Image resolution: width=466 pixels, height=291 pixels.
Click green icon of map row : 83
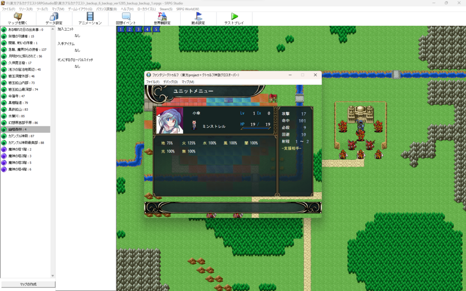(4, 109)
